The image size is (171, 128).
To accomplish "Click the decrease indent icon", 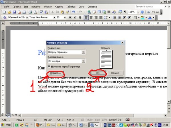I will (x=124, y=18).
